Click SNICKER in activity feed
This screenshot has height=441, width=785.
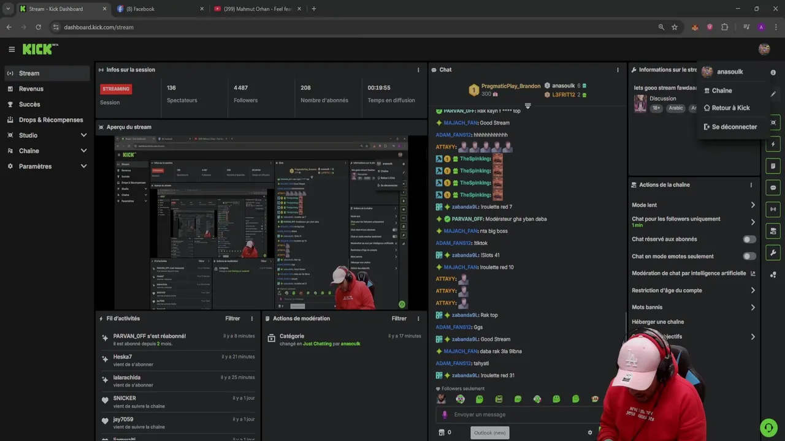[x=124, y=399]
